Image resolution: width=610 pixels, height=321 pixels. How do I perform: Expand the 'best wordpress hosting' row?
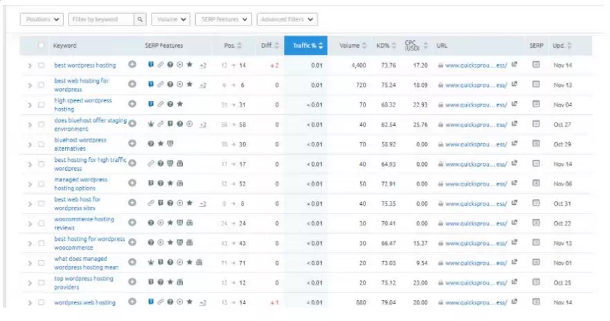(x=30, y=66)
